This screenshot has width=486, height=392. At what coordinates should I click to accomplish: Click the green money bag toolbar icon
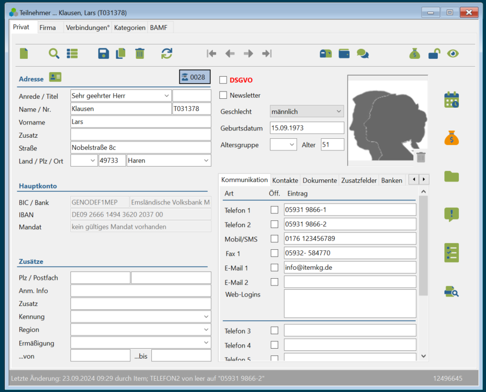pyautogui.click(x=415, y=54)
